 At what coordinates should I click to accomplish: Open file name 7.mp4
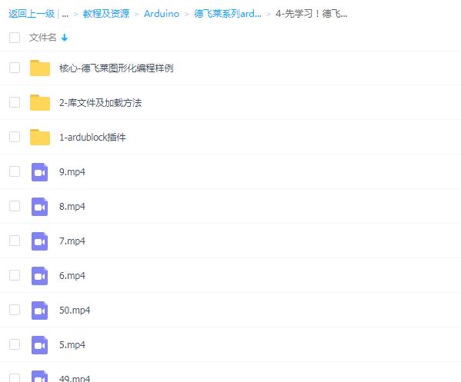pos(72,241)
